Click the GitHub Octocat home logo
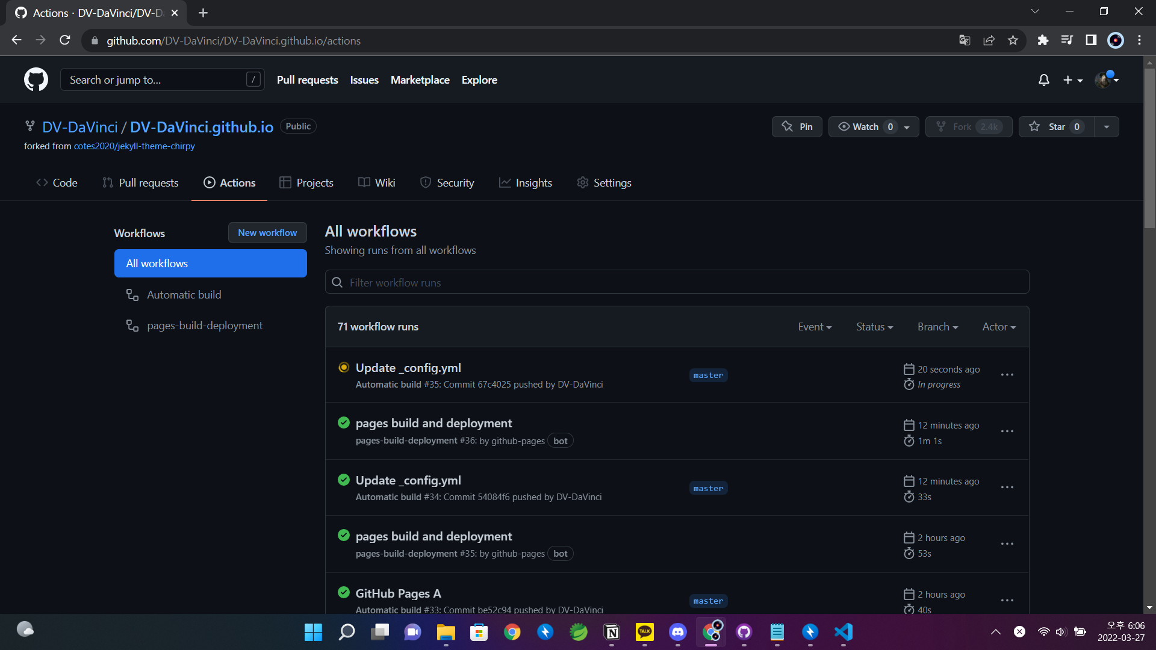The width and height of the screenshot is (1156, 650). [x=36, y=79]
